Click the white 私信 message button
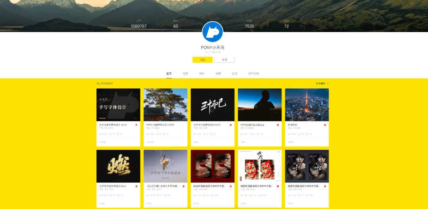This screenshot has width=428, height=209. click(224, 60)
